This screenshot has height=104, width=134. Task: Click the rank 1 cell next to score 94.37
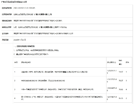coord(126,72)
